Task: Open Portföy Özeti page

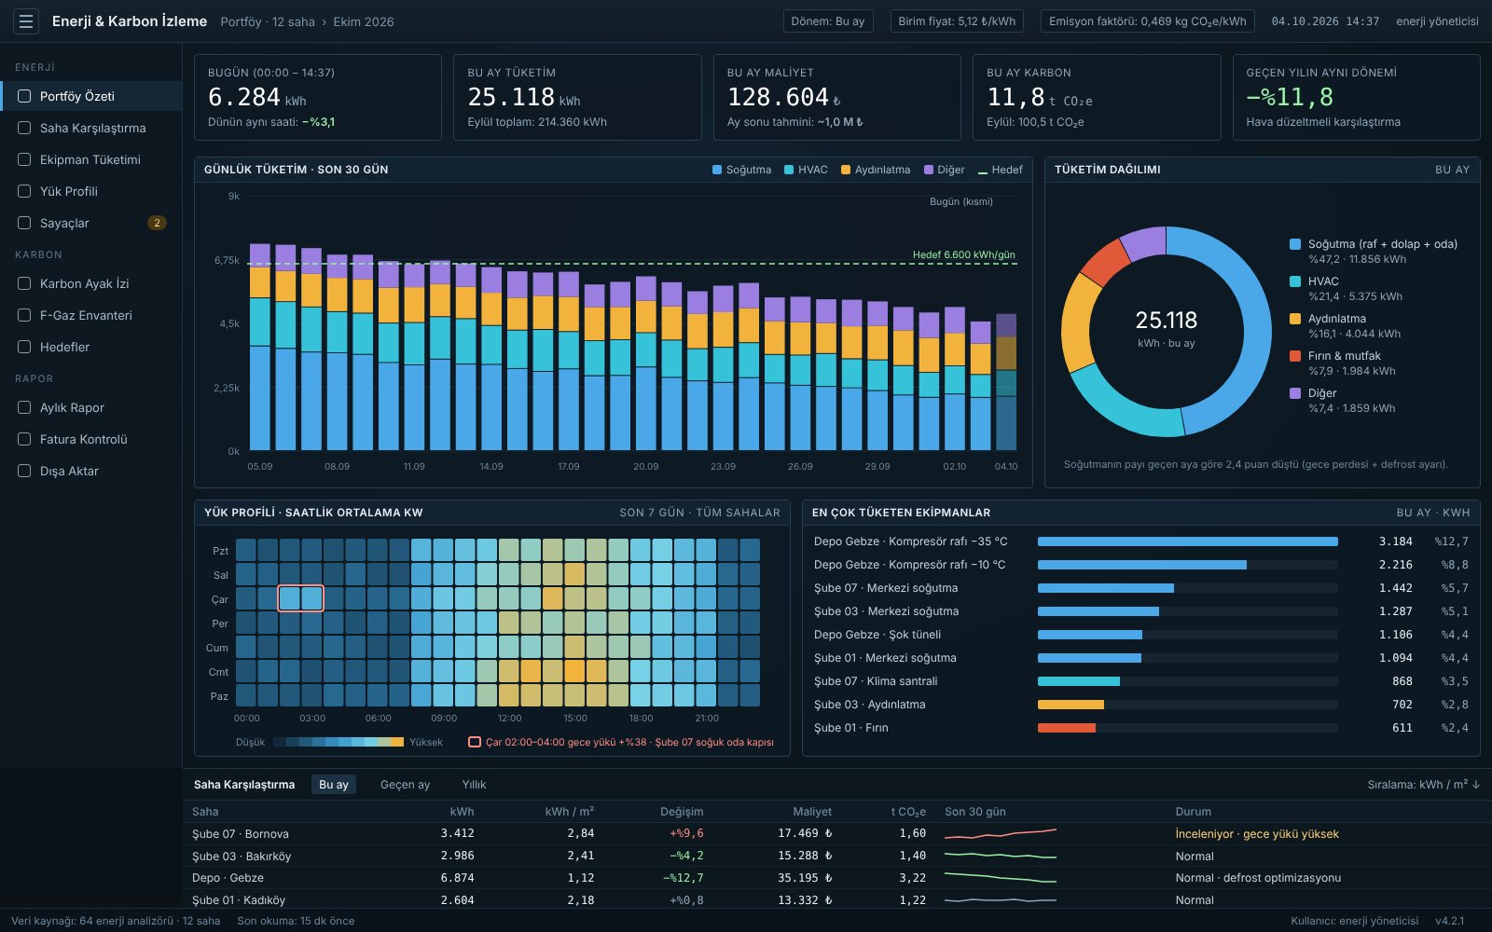Action: pyautogui.click(x=91, y=96)
